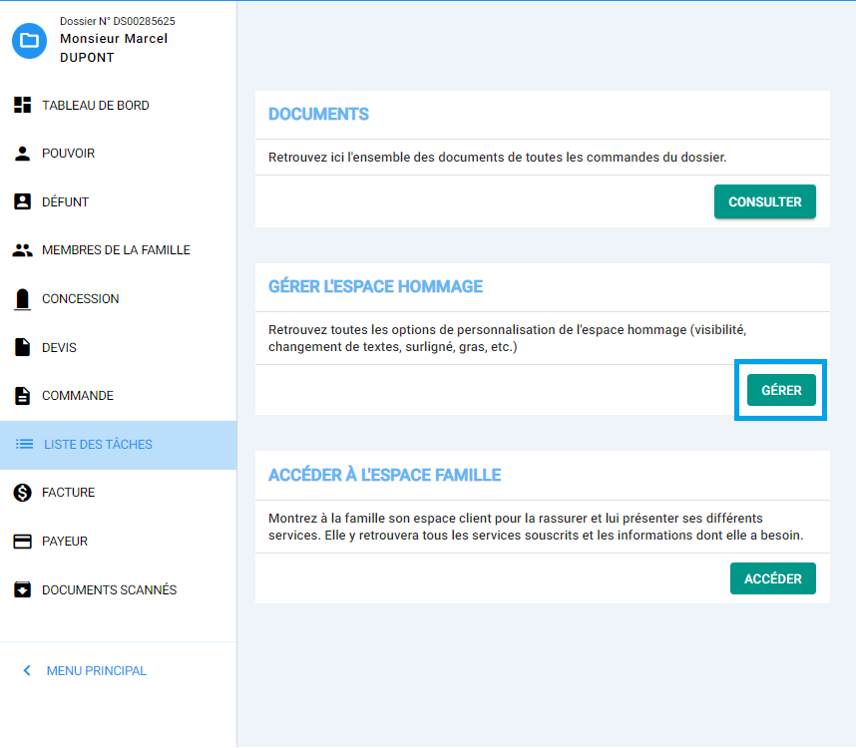Click the Devis file icon
The width and height of the screenshot is (856, 748).
pyautogui.click(x=22, y=347)
